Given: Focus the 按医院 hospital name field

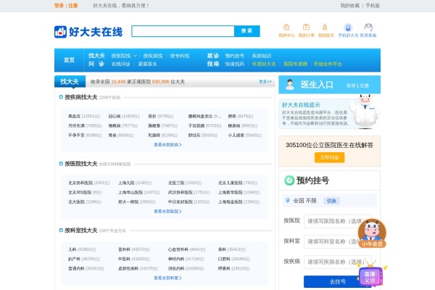Looking at the screenshot, I should [x=338, y=221].
